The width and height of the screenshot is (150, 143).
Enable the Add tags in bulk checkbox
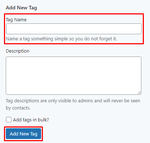pyautogui.click(x=9, y=120)
